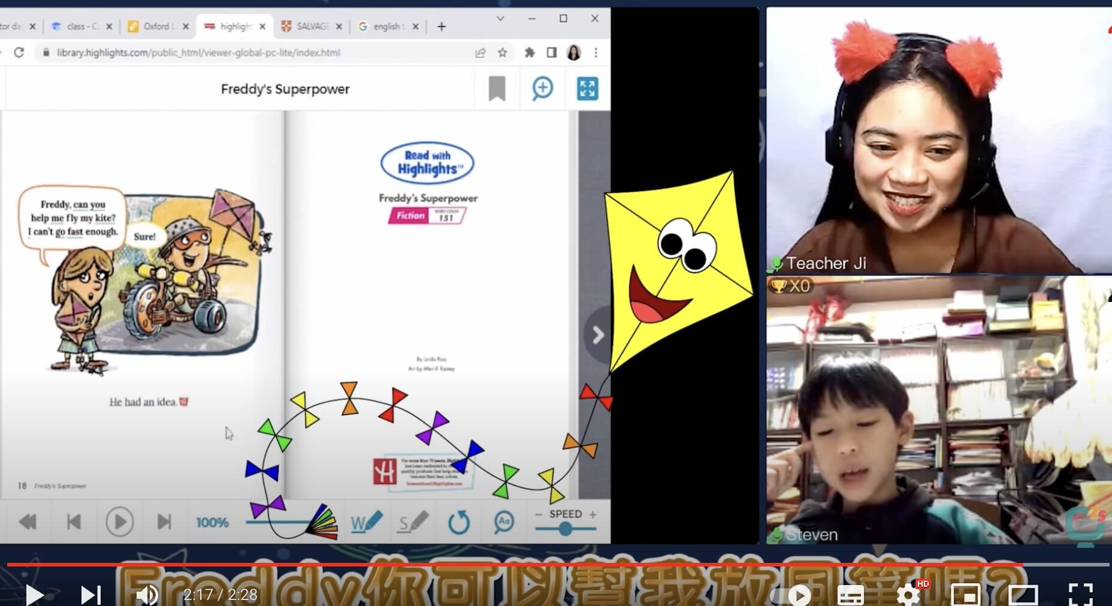Open the browser side panel icon
Image resolution: width=1112 pixels, height=606 pixels.
click(551, 53)
